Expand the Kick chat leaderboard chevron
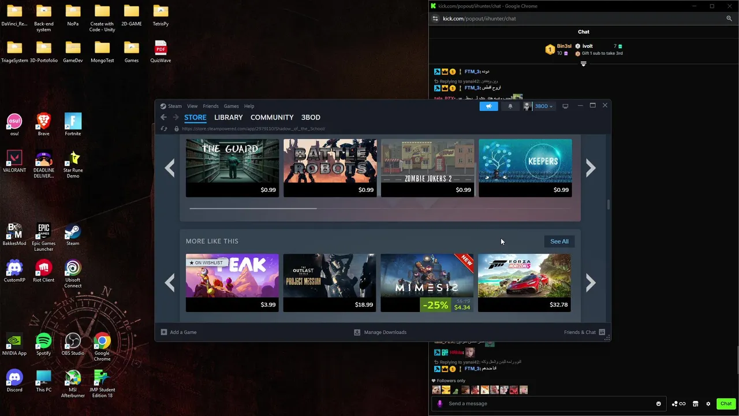The height and width of the screenshot is (416, 739). tap(583, 64)
